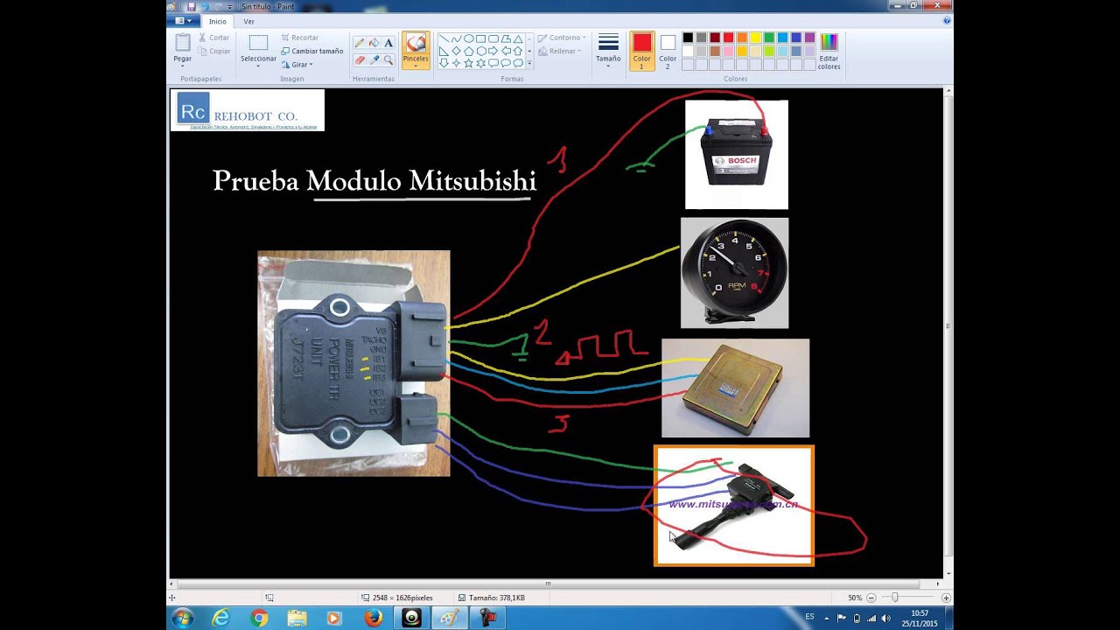Click the Paint help question mark
The image size is (1120, 630).
pyautogui.click(x=948, y=20)
